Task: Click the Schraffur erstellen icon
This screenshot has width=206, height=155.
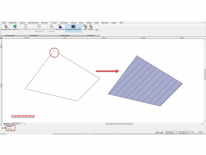Action: point(51,27)
